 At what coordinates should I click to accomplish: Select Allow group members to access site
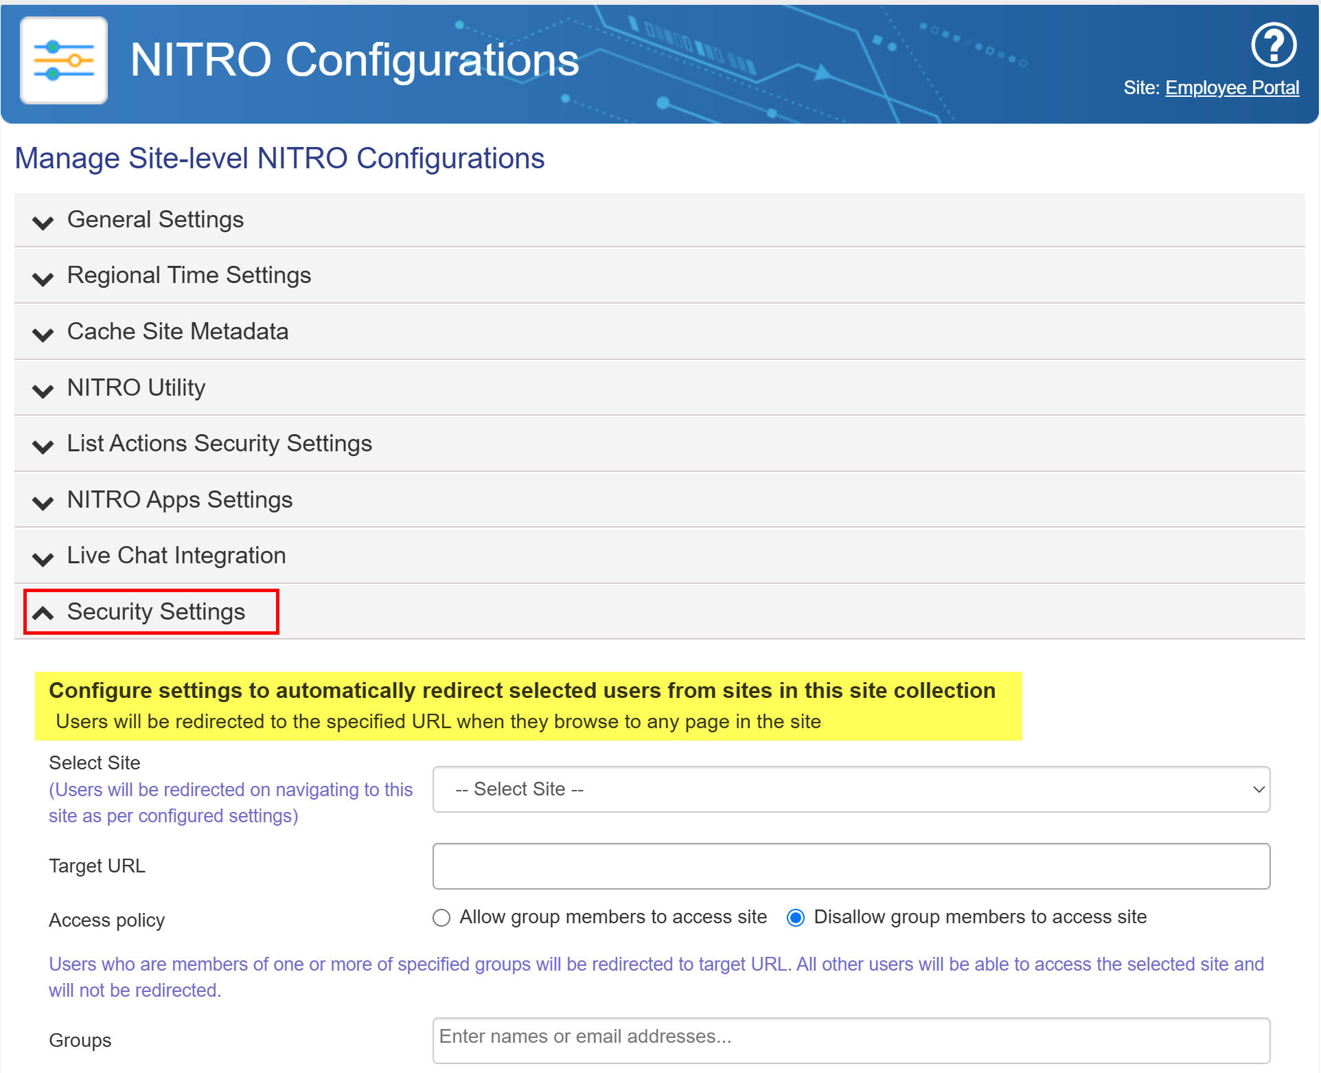point(441,918)
